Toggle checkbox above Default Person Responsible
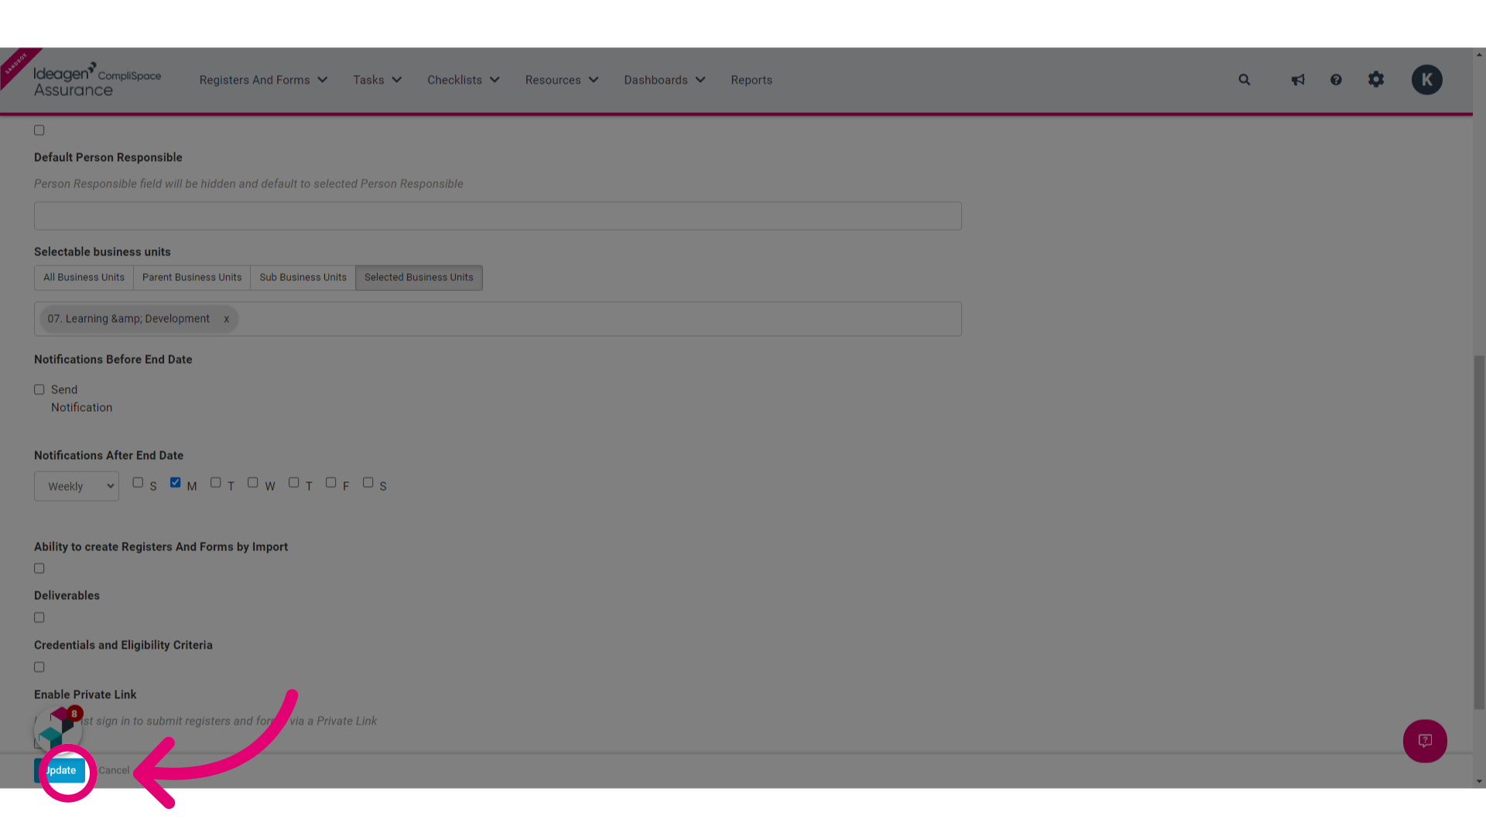The height and width of the screenshot is (836, 1486). (x=39, y=130)
